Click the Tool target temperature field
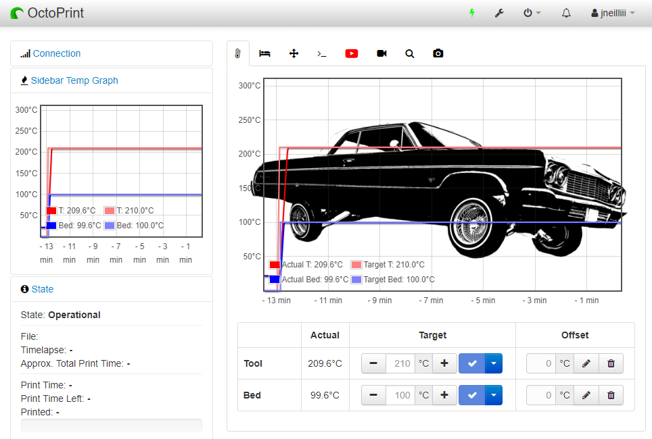Screen dimensions: 652x439 (400, 363)
